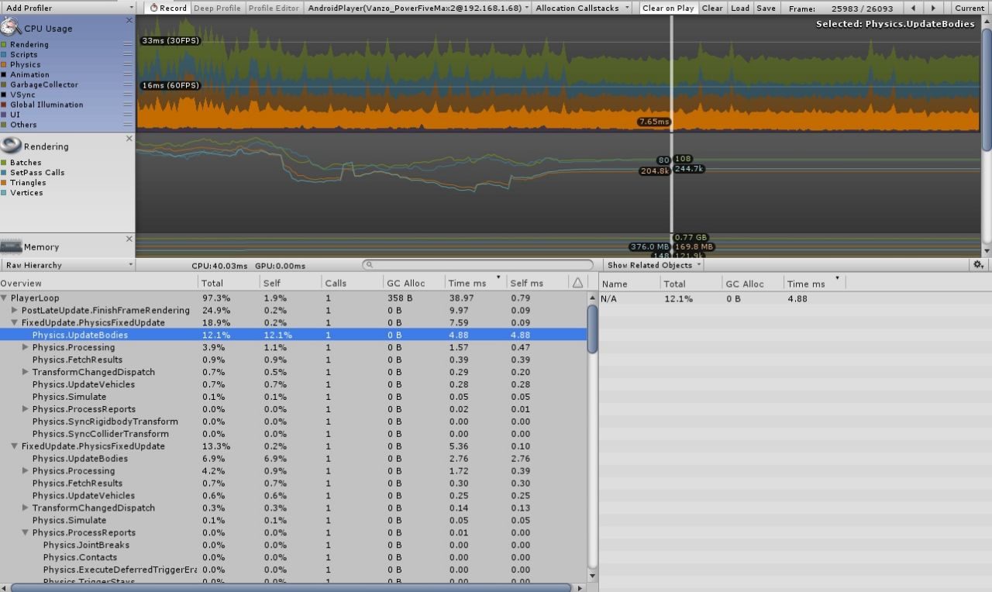
Task: Click the reorder handle beside GarbageCollector
Action: click(127, 85)
